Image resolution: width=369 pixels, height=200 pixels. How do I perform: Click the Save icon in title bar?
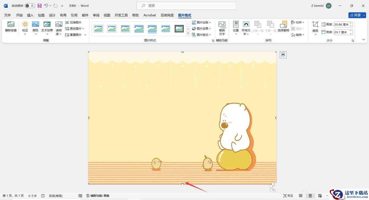point(40,6)
